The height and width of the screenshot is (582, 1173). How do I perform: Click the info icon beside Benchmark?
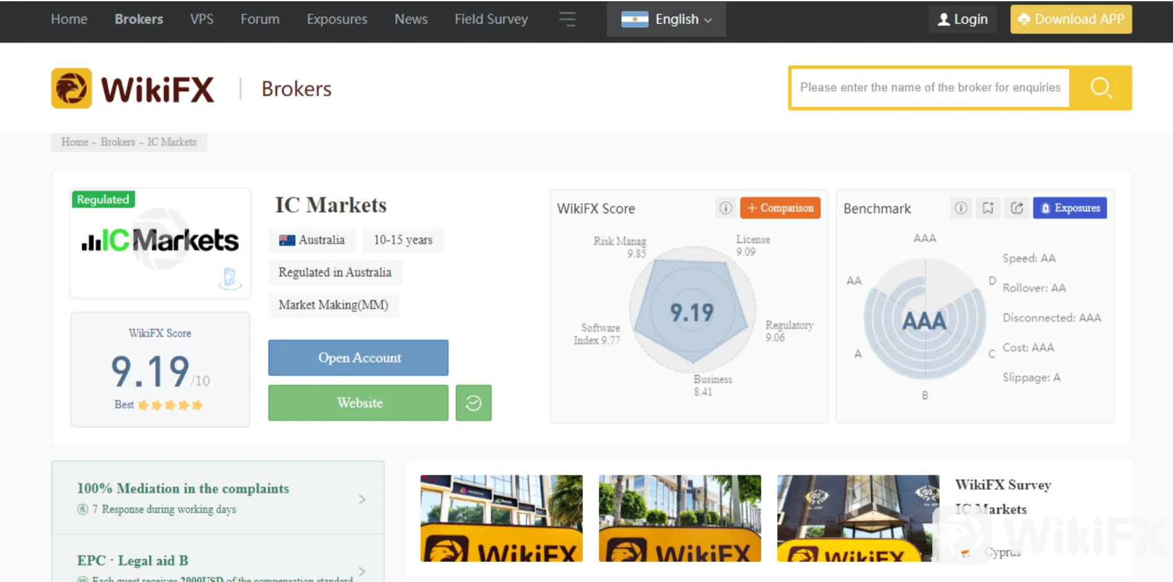click(961, 208)
